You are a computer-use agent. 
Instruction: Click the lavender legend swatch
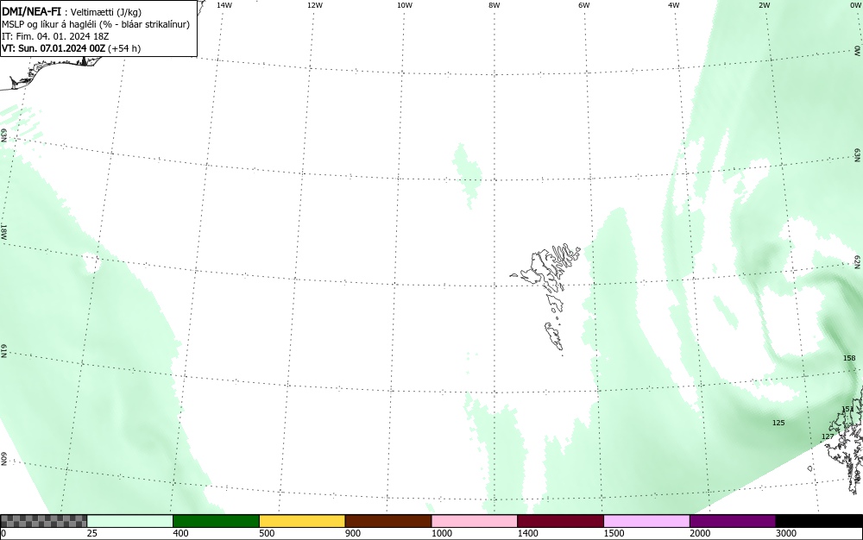[x=646, y=521]
